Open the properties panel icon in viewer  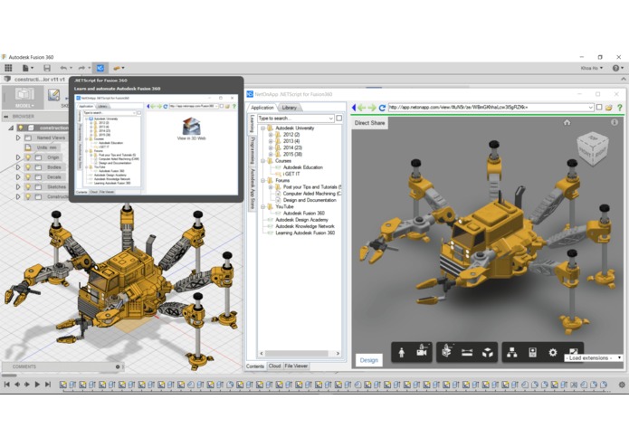(532, 352)
